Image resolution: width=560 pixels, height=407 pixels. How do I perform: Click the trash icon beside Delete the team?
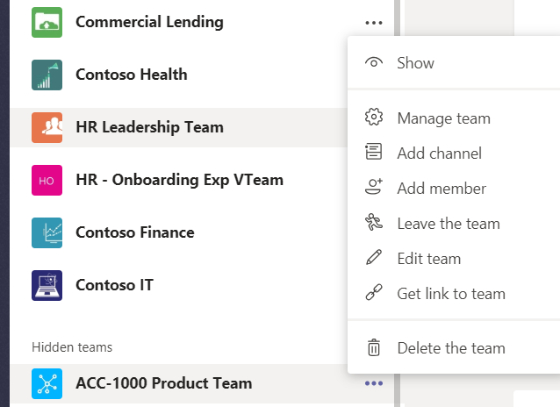pyautogui.click(x=374, y=348)
